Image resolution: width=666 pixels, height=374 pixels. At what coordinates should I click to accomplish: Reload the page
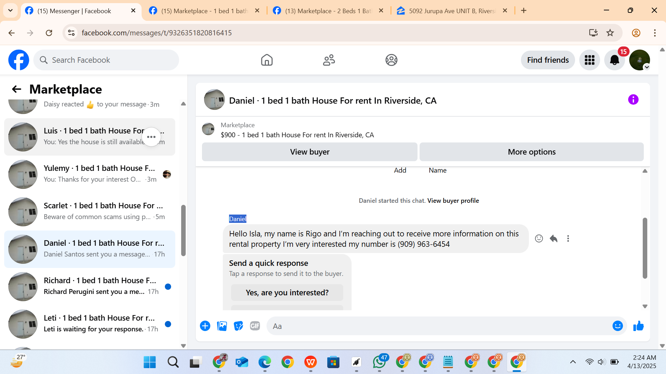pos(49,33)
